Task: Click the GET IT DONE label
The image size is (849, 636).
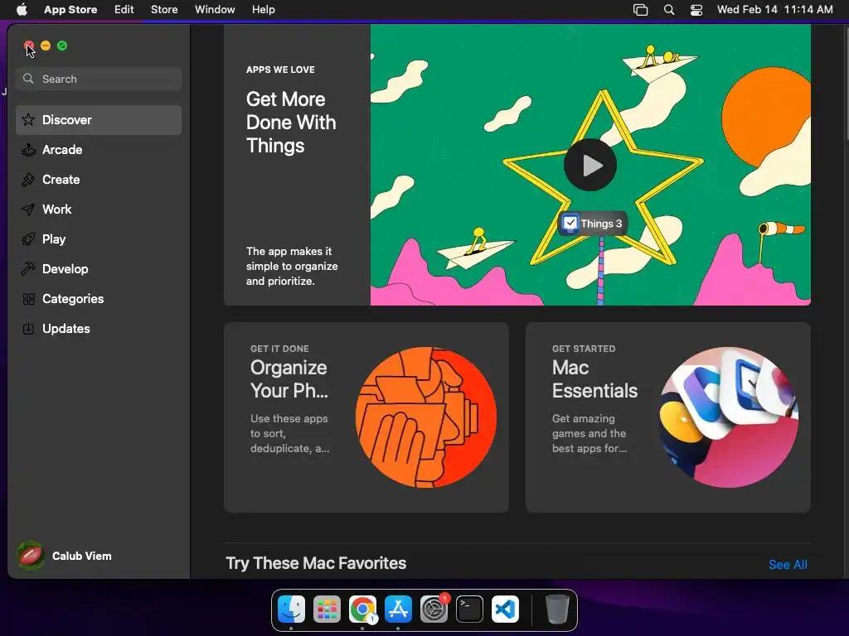Action: click(279, 349)
